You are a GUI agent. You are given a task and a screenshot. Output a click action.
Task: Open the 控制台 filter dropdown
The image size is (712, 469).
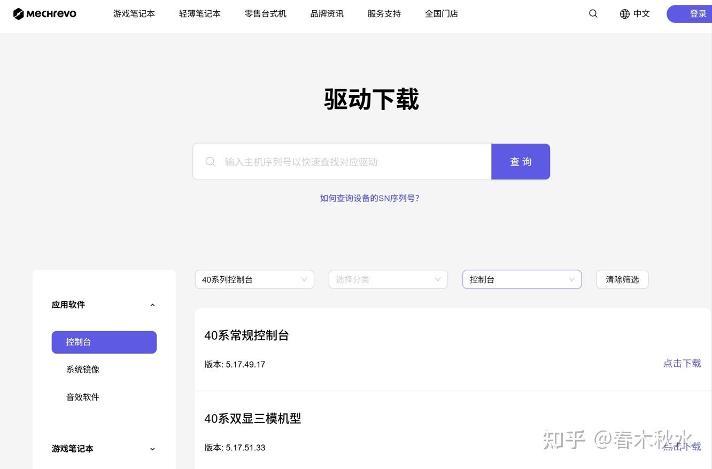(522, 279)
